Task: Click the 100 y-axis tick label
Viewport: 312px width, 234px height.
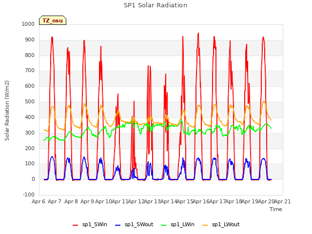Action: pyautogui.click(x=30, y=164)
